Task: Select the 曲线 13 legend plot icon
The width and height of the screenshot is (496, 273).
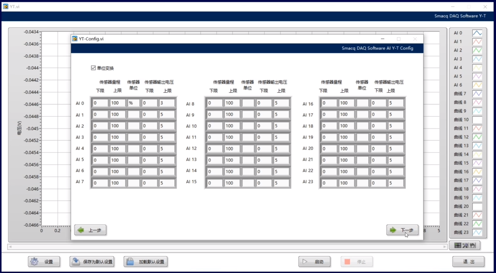Action: [477, 145]
